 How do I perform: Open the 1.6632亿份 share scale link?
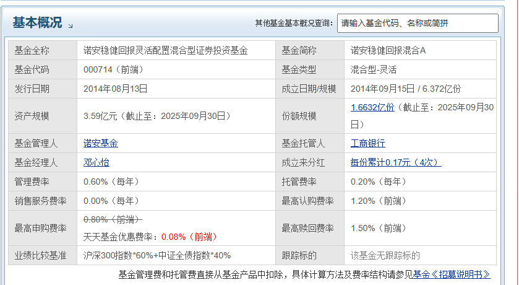[x=372, y=107]
